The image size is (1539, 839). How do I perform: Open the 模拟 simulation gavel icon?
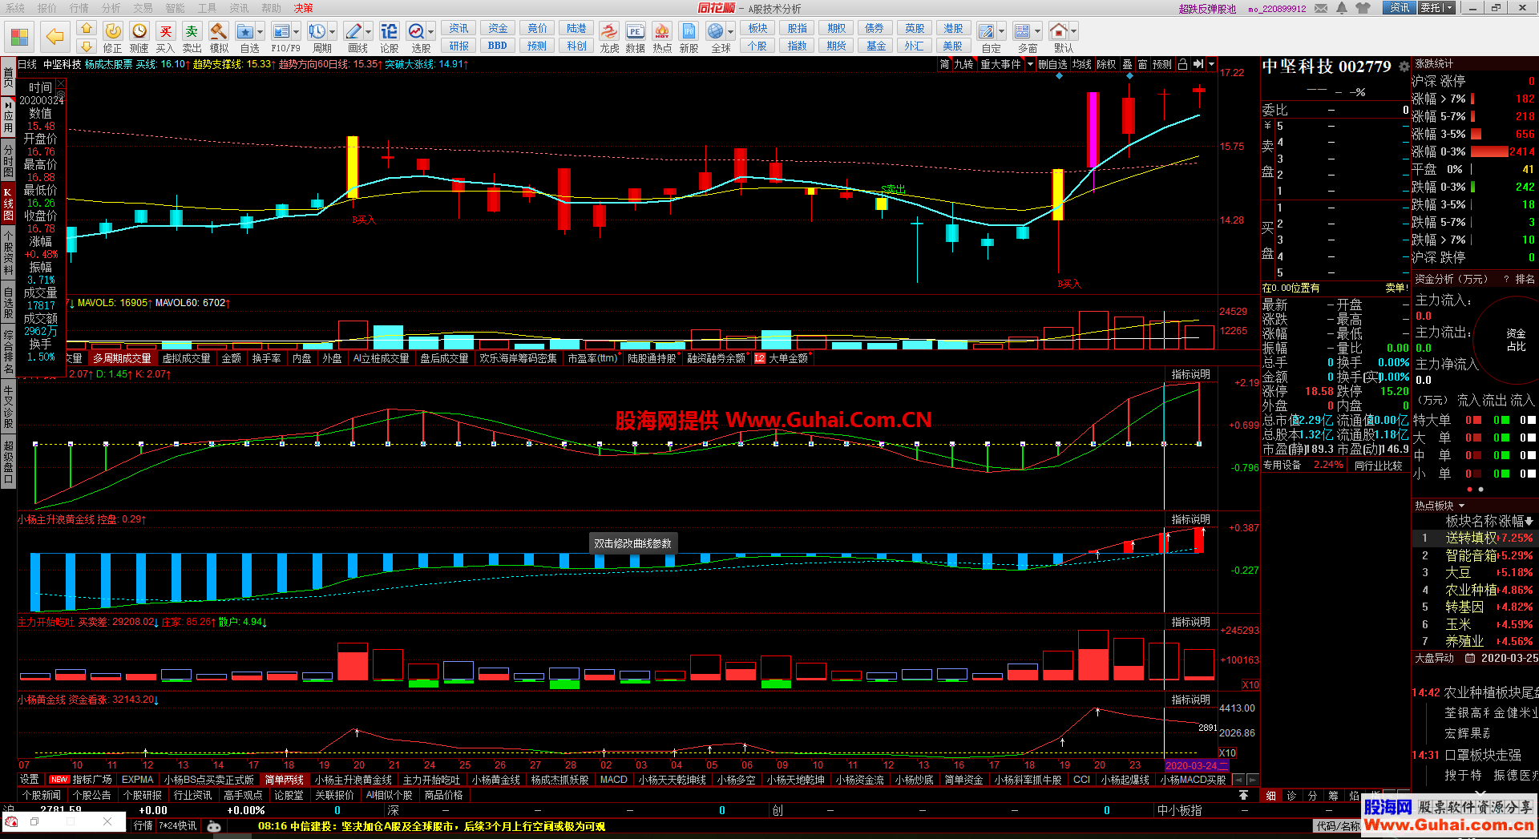218,31
